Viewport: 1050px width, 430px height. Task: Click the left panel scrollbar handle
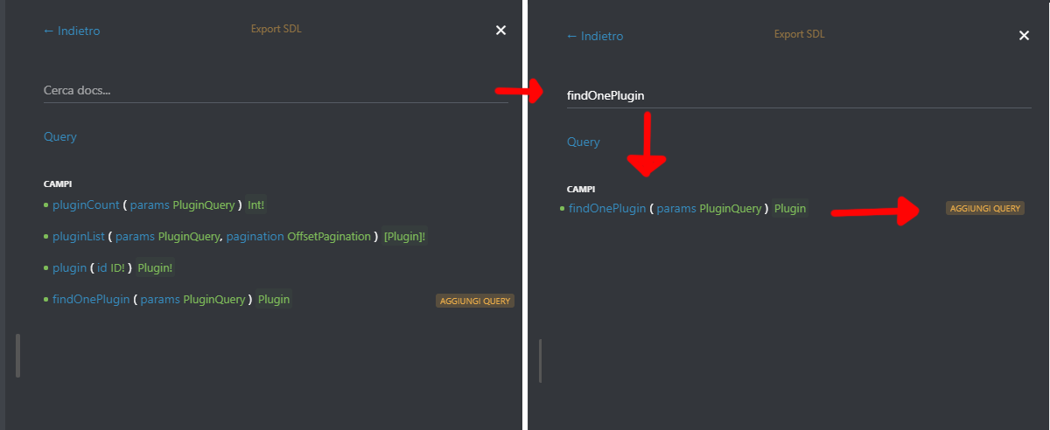[17, 355]
